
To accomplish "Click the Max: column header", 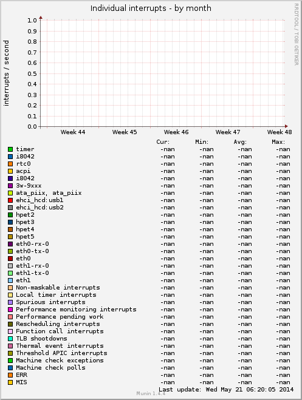I will 278,142.
